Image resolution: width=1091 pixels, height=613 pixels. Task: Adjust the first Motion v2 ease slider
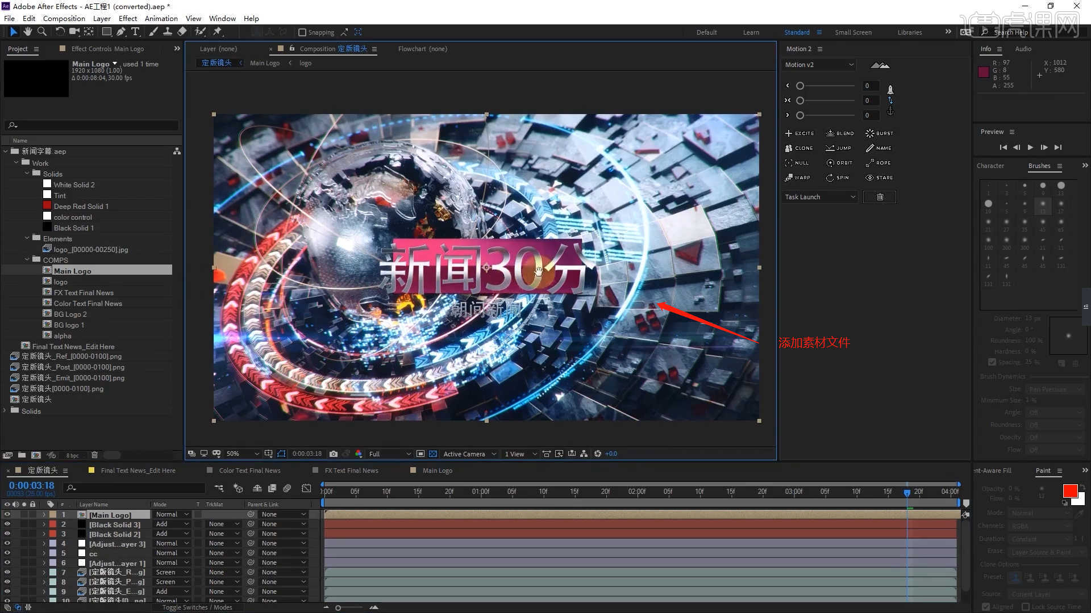[x=800, y=86]
